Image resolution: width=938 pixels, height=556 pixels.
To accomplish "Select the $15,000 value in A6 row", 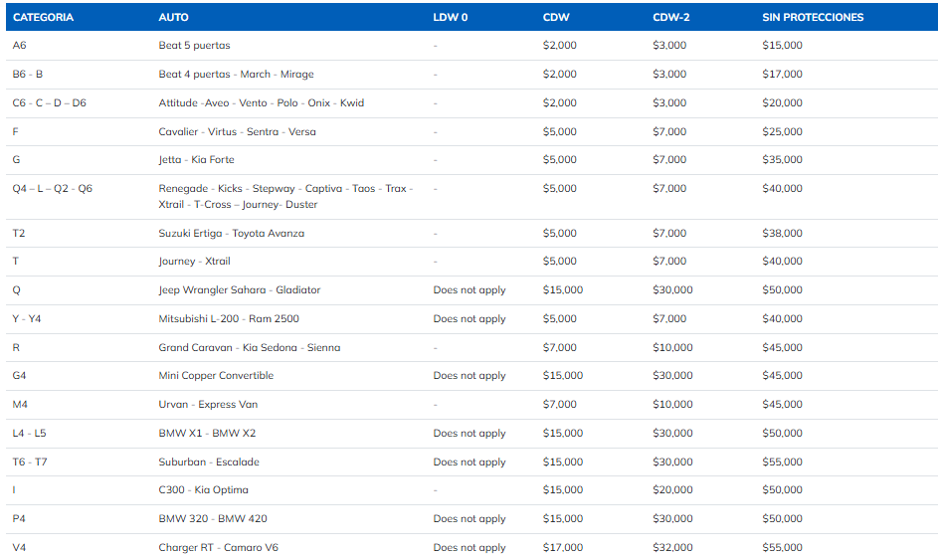I will coord(783,46).
